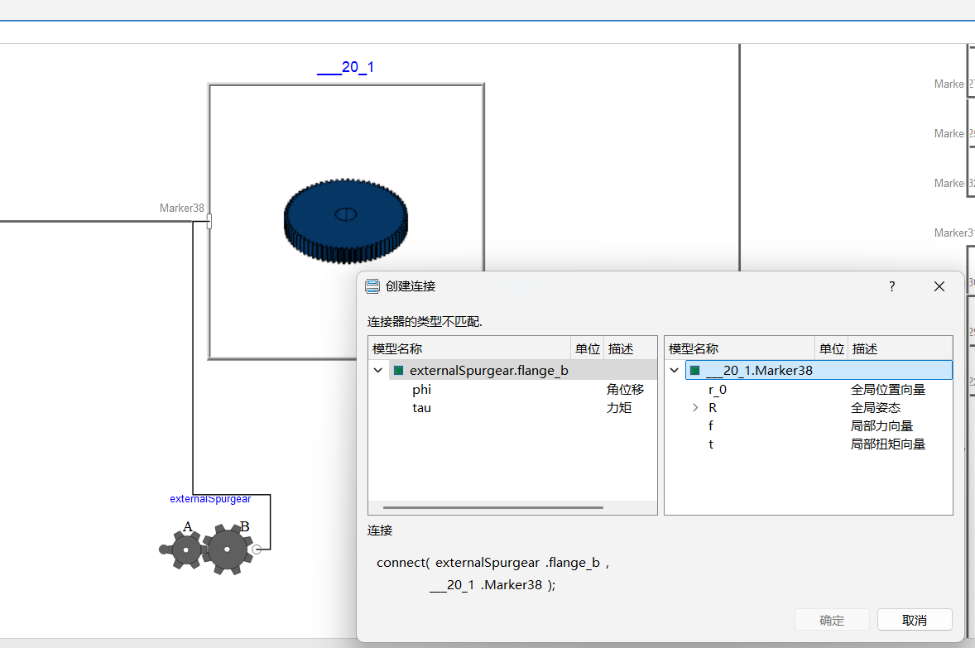
Task: Click right list 模型名称 column header
Action: coord(740,349)
